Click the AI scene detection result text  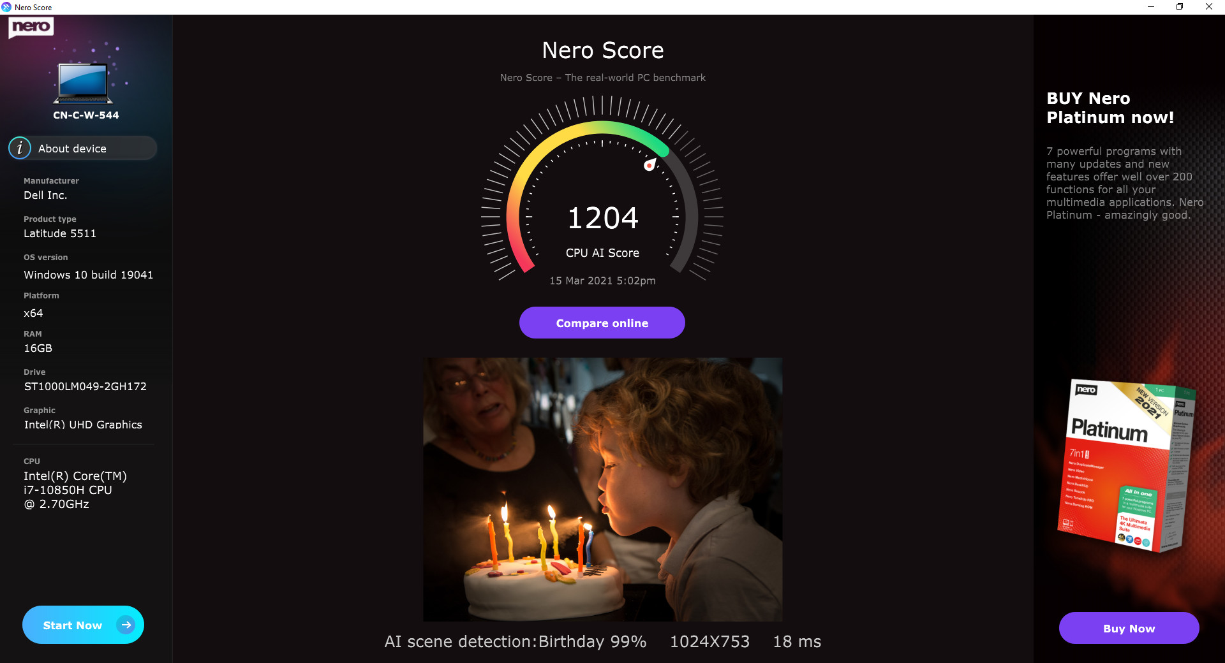[515, 641]
